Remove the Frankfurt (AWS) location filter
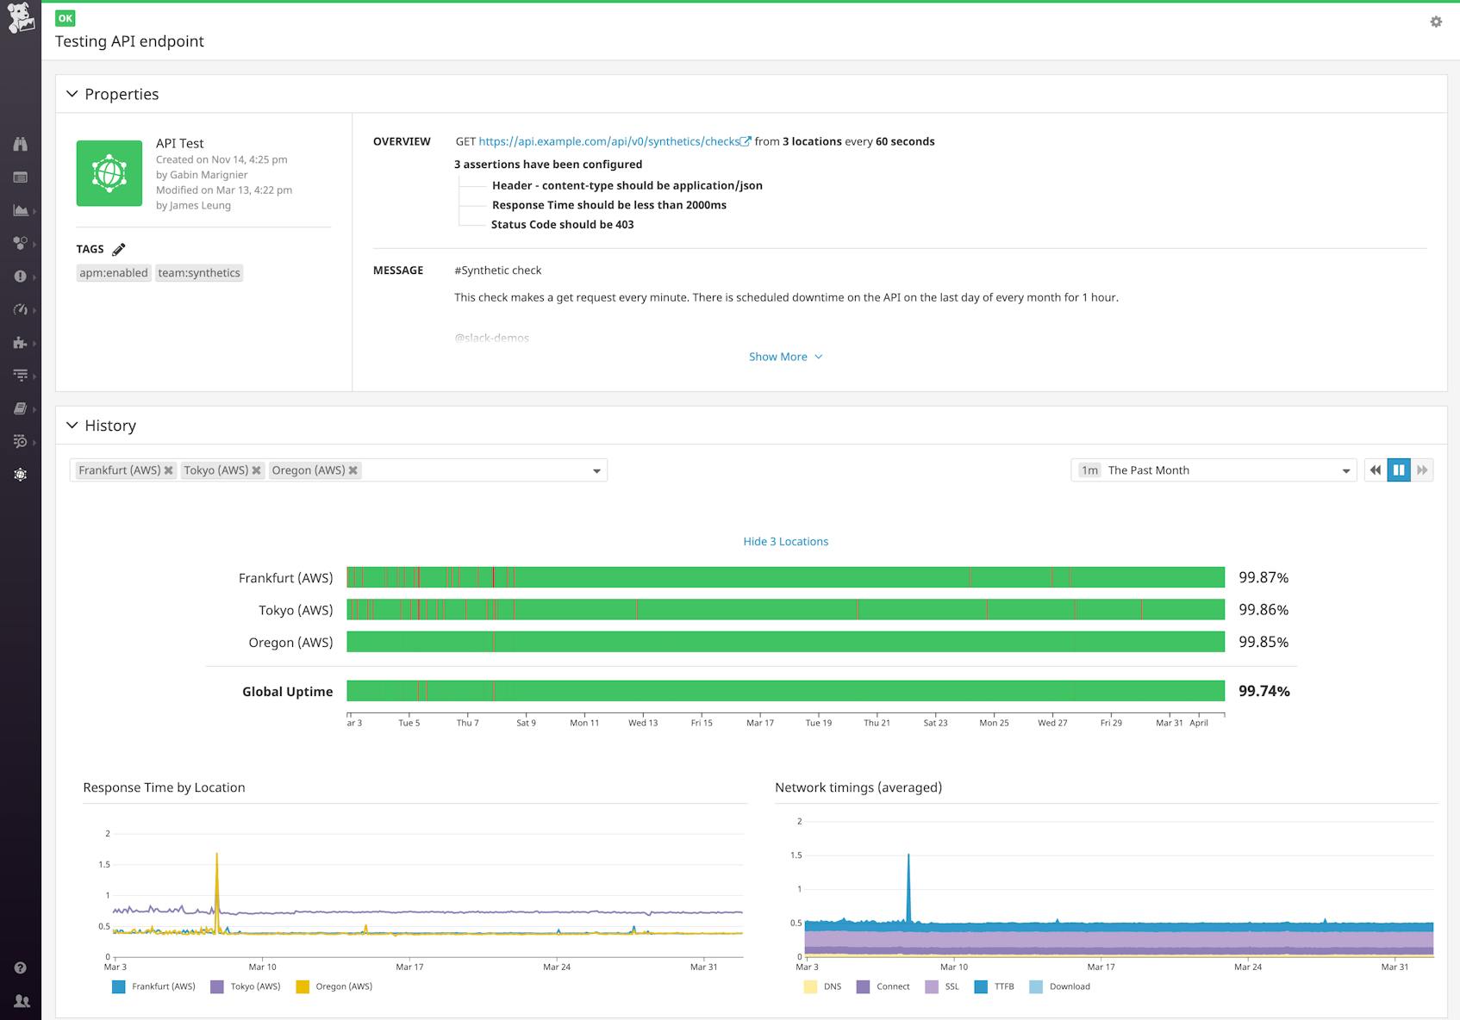 click(169, 470)
